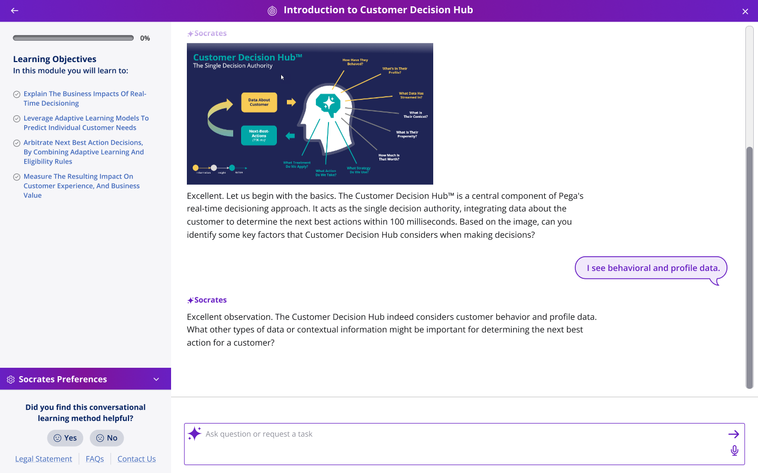
Task: Click the check icon beside Measure The Resulting Impact
Action: click(x=17, y=177)
